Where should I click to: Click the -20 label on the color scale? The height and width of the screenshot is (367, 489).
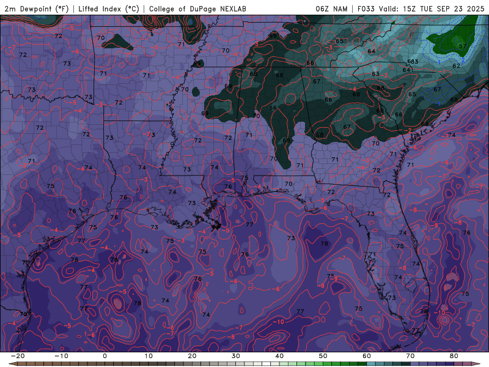(x=18, y=356)
